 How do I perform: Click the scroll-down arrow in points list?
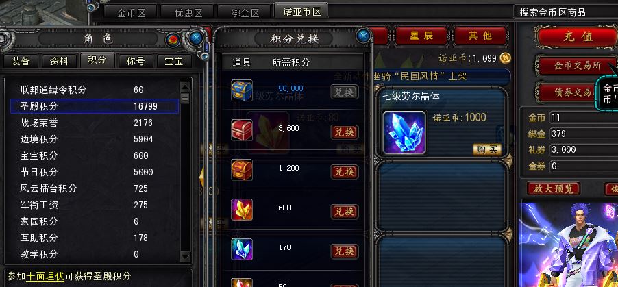click(x=185, y=257)
